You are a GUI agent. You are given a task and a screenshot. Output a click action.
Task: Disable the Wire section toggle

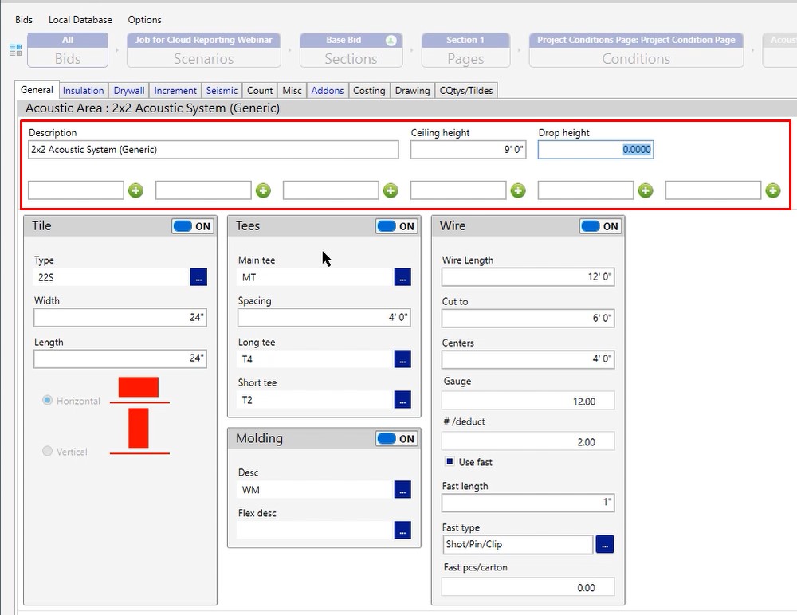click(x=601, y=226)
